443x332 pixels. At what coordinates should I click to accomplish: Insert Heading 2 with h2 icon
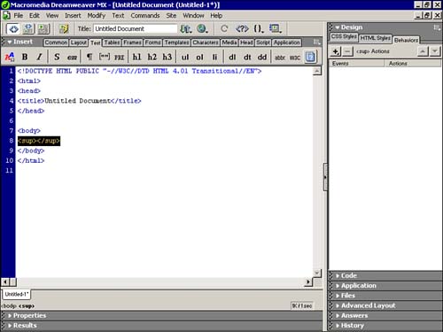point(152,57)
